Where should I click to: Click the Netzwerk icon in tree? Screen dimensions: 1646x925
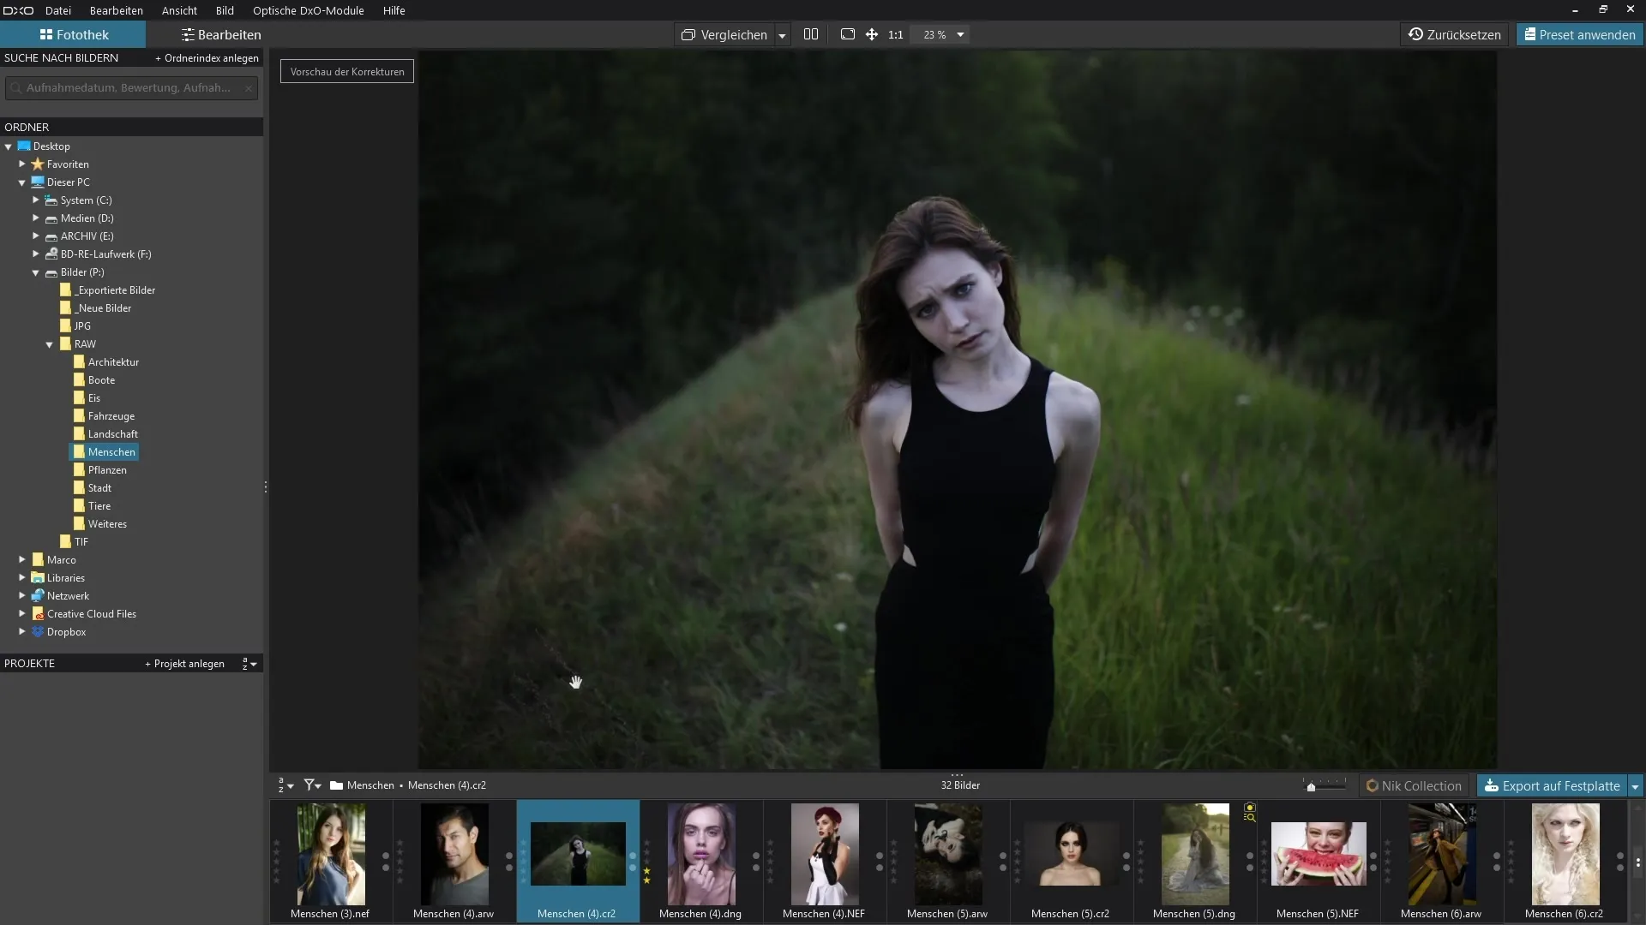(38, 596)
